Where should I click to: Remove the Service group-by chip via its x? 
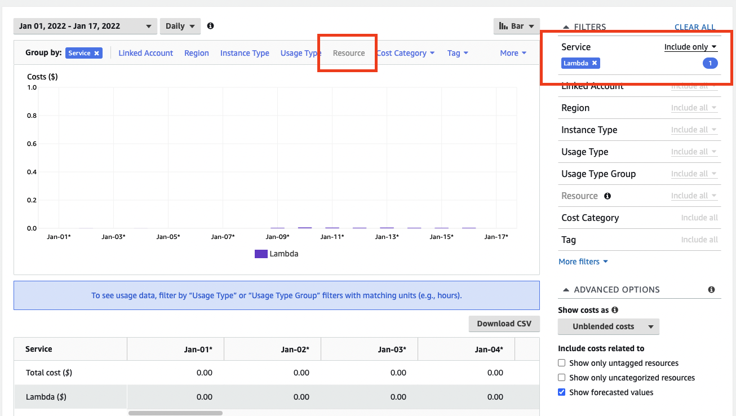tap(97, 53)
